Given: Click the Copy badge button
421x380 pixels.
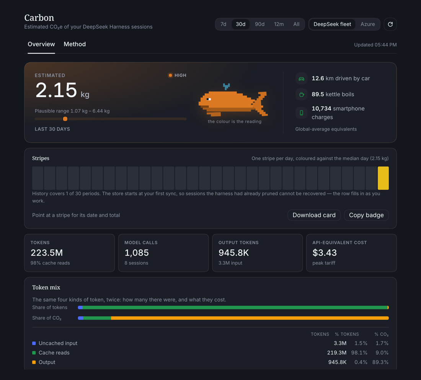Looking at the screenshot, I should (x=366, y=215).
